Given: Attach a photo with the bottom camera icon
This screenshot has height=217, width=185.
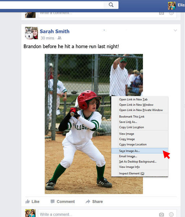Looking at the screenshot, I should click(162, 214).
